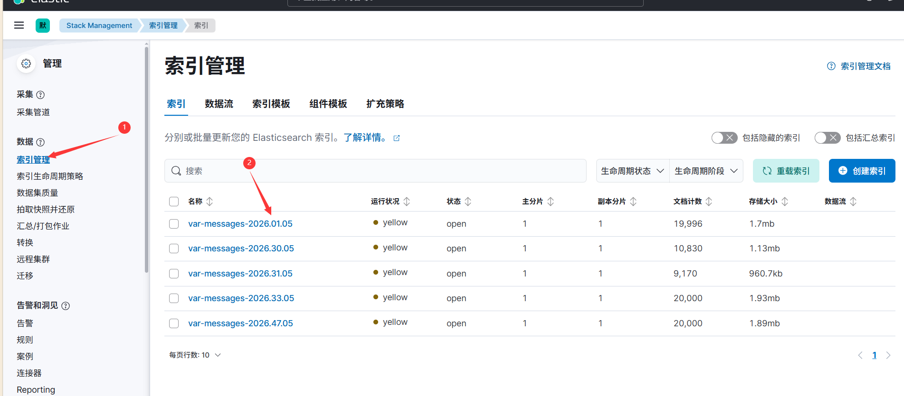Check the var-messages-2026.47.05 row checkbox
This screenshot has width=904, height=396.
pyautogui.click(x=174, y=323)
